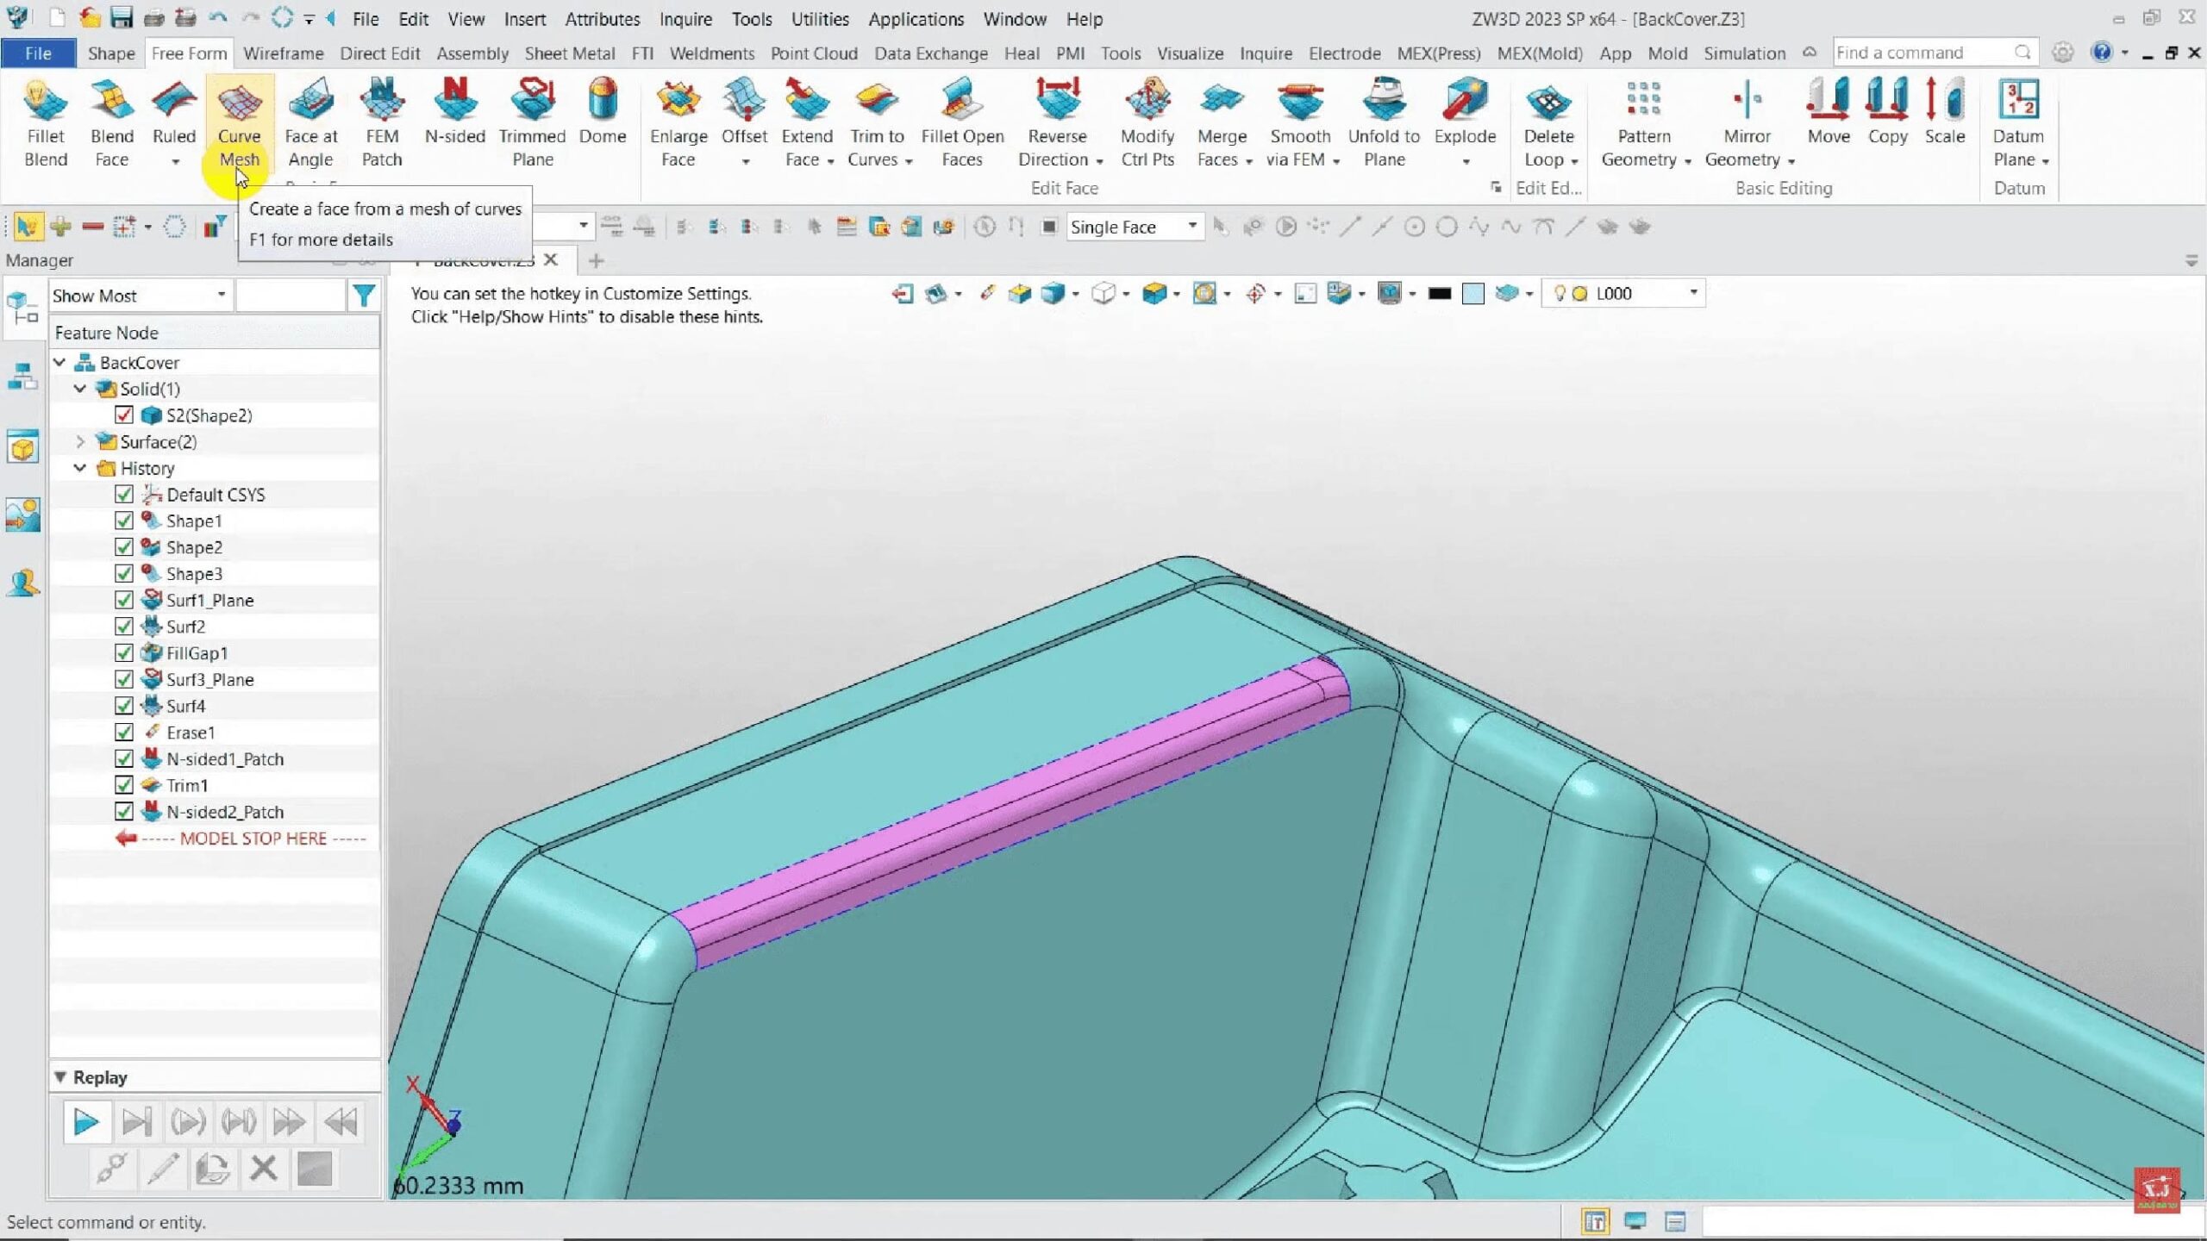Viewport: 2207px width, 1241px height.
Task: Disable the S2(Shape2) visibility checkbox
Action: (124, 415)
